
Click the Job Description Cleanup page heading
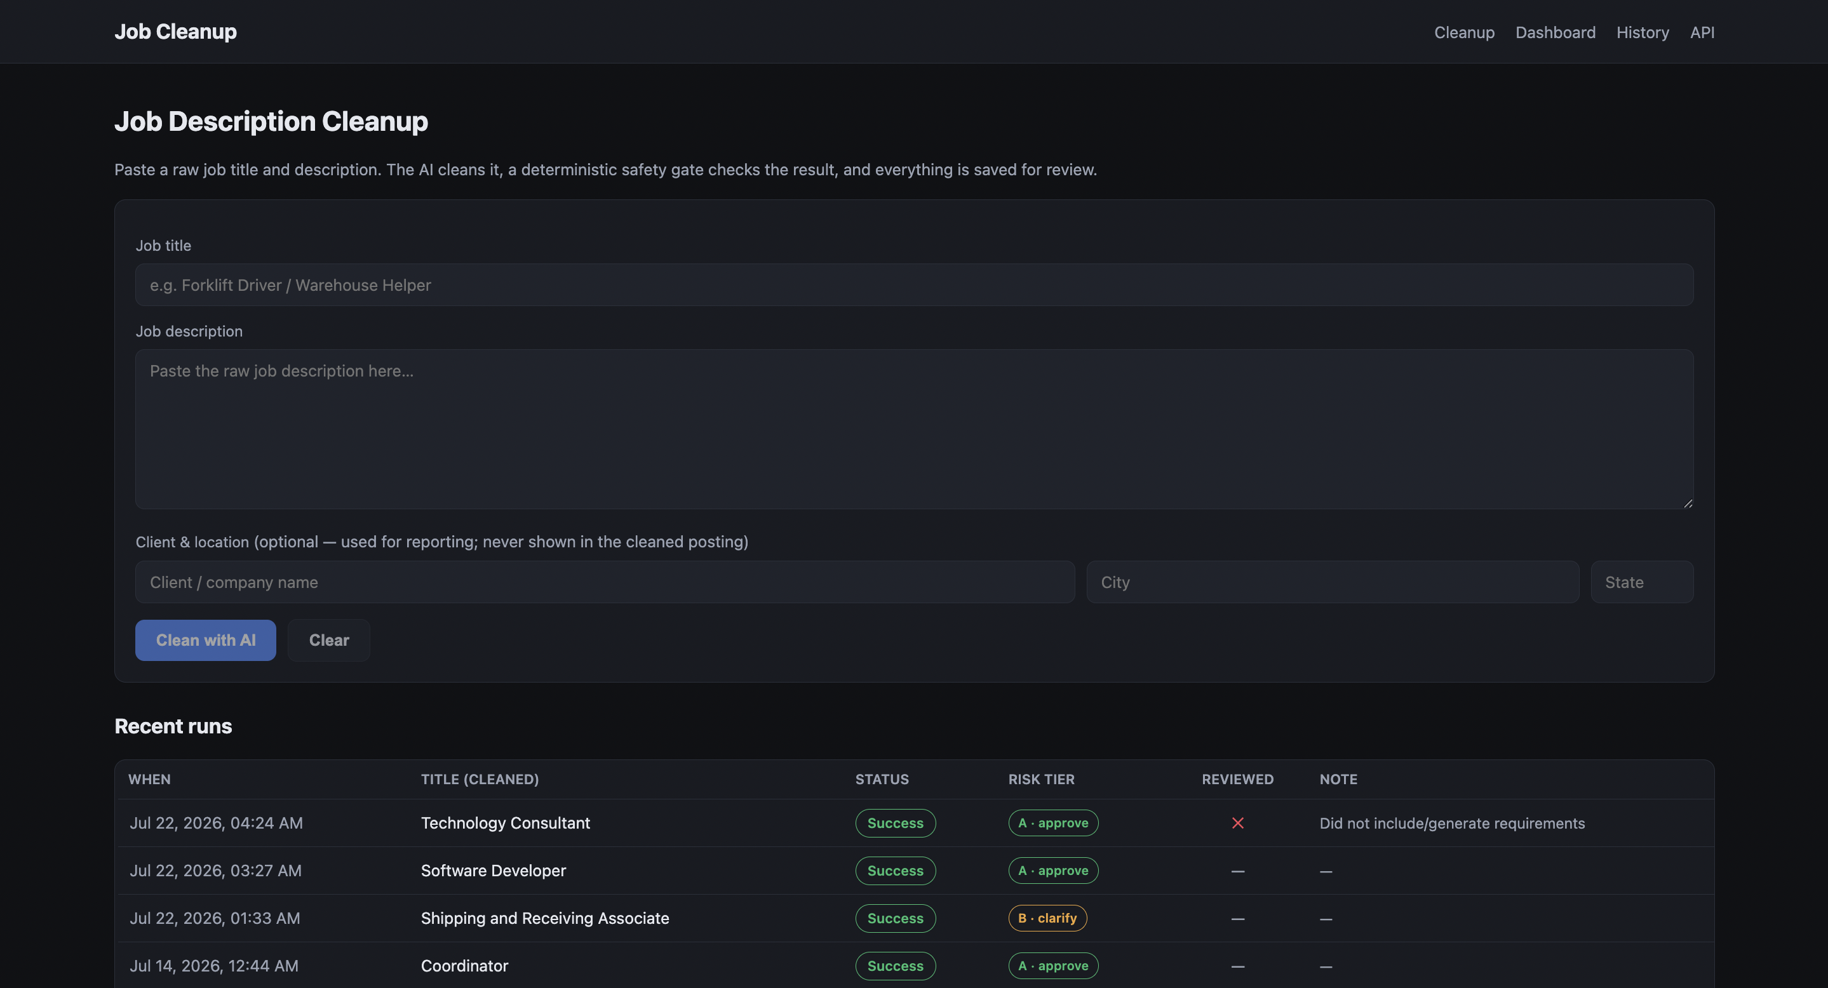271,121
